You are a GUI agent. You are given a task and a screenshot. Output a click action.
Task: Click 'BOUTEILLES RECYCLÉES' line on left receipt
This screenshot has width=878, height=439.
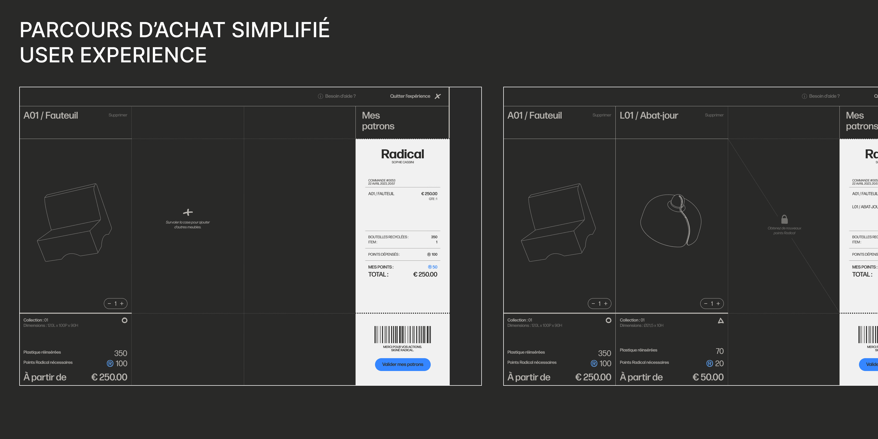403,237
